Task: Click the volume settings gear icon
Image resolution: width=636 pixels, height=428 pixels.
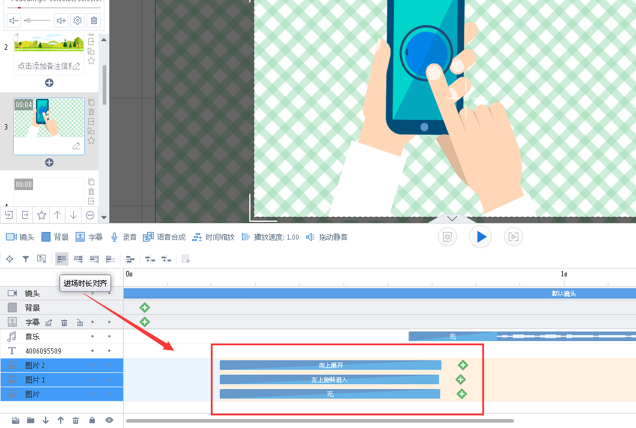Action: (x=77, y=21)
